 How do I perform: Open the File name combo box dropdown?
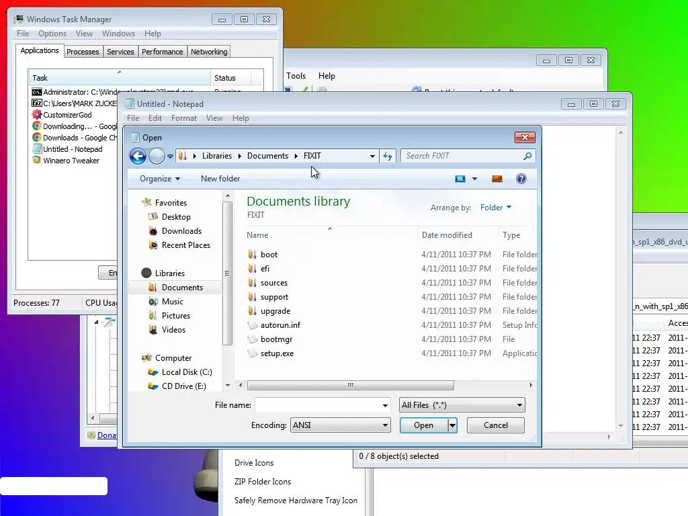[385, 405]
